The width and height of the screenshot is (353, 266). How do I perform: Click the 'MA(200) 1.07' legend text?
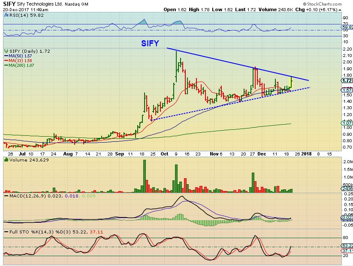(21, 65)
